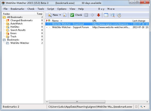151x111 pixels.
Task: Click the aignes.com download URL cell
Action: click(x=111, y=24)
